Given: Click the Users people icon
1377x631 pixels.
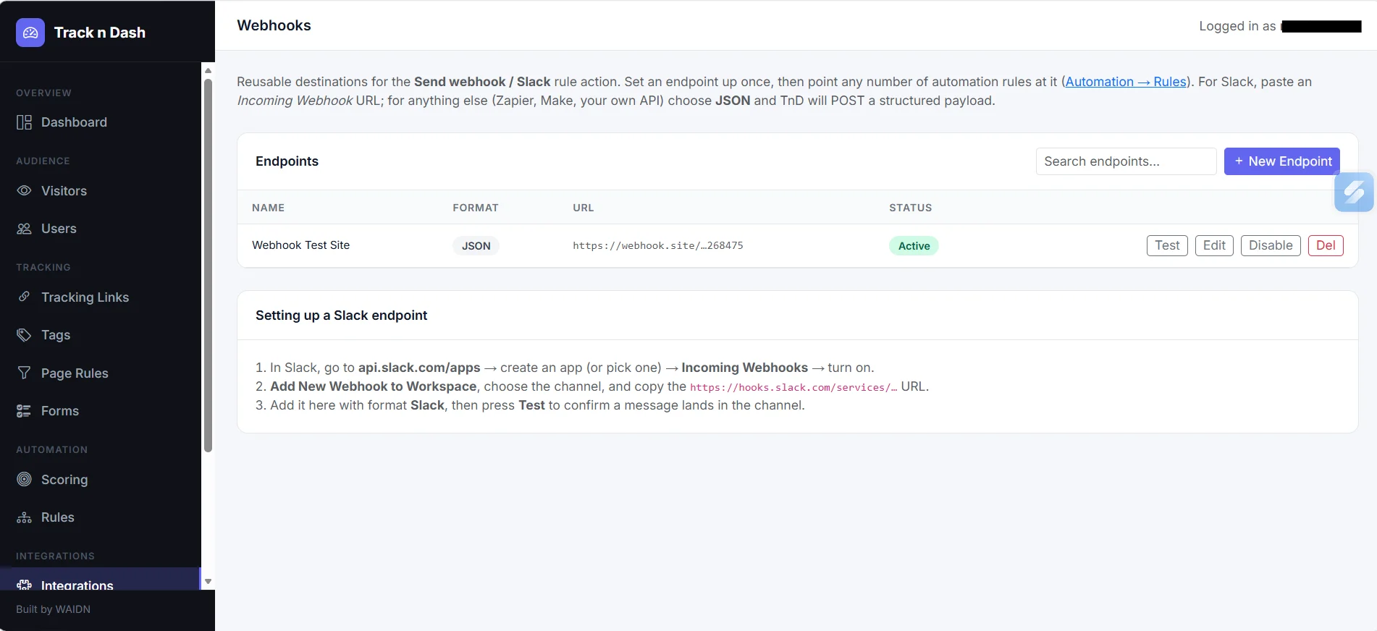Looking at the screenshot, I should coord(24,229).
